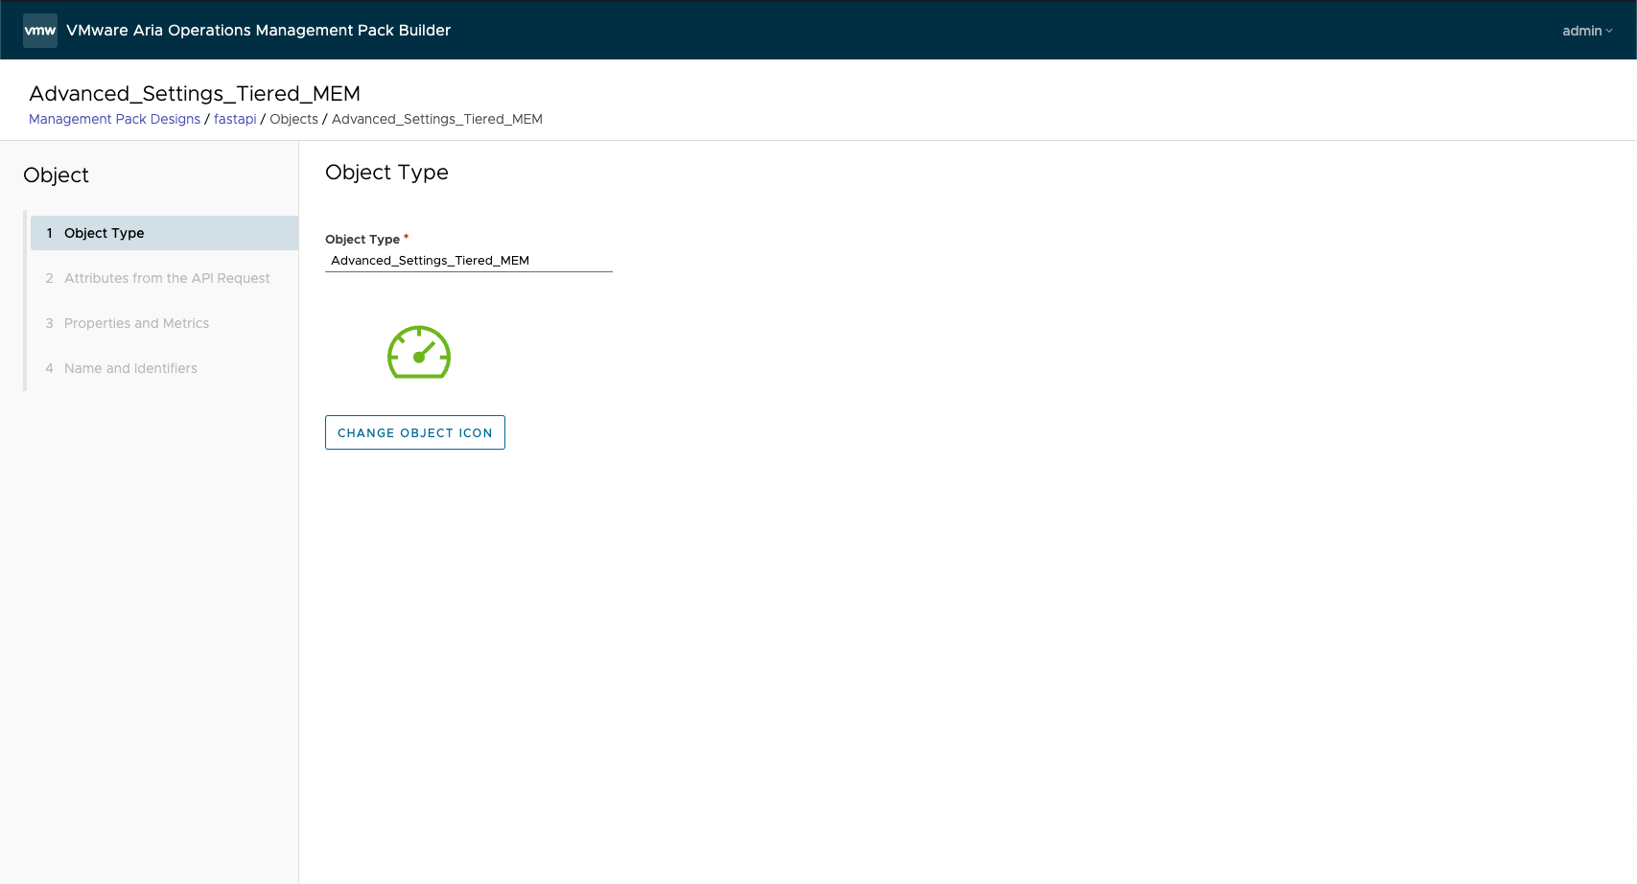1637x884 pixels.
Task: Click the Object Type text input field
Action: pyautogui.click(x=468, y=261)
